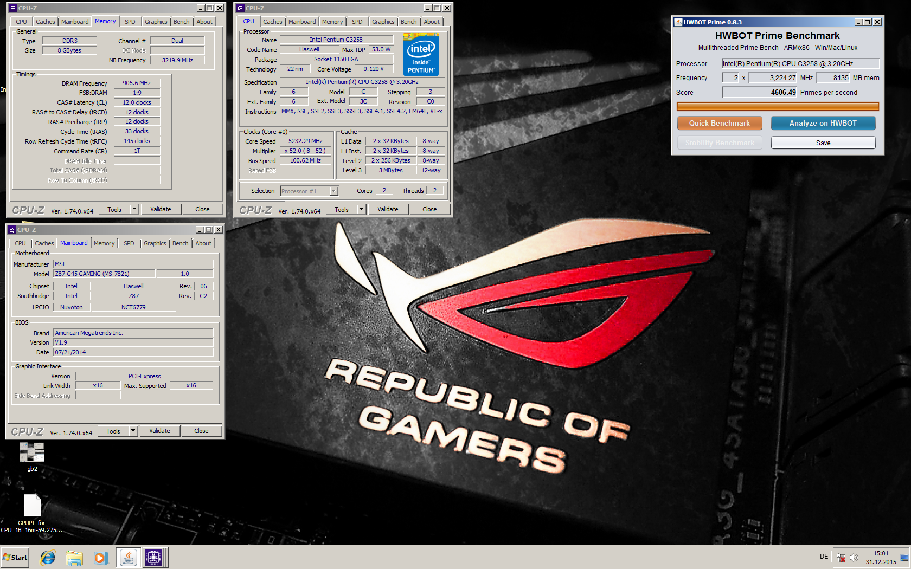
Task: Click Validate in the Memory window
Action: 161,209
